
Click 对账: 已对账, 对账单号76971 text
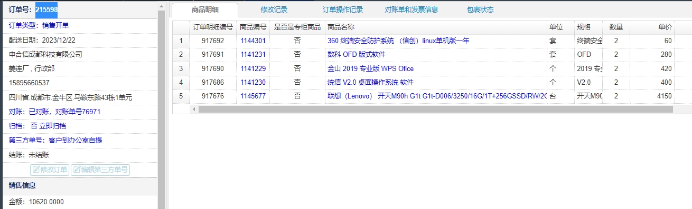coord(55,112)
